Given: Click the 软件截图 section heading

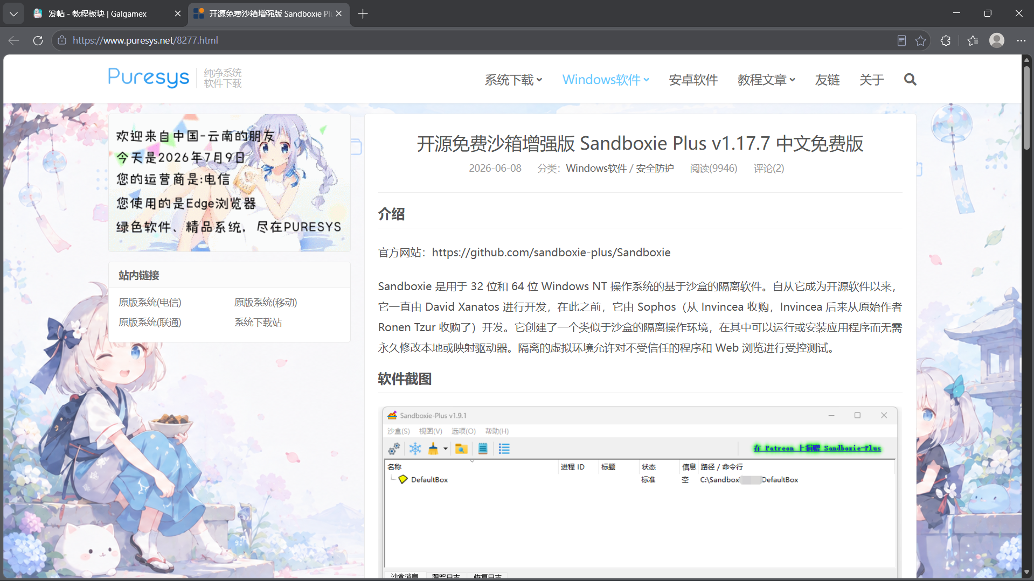Looking at the screenshot, I should tap(405, 379).
